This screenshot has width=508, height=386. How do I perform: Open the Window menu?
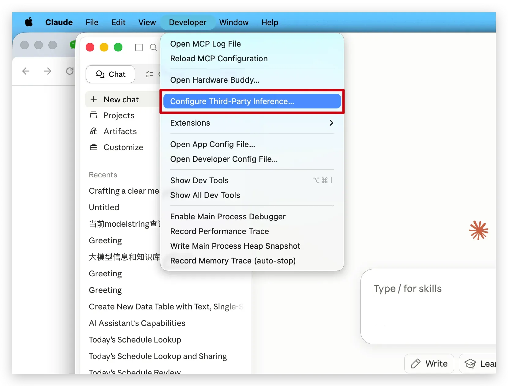[234, 22]
